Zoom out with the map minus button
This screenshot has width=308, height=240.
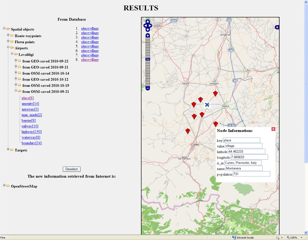pos(148,88)
